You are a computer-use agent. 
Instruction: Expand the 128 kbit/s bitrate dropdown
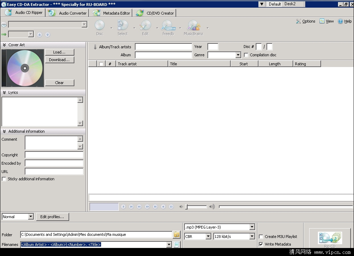[252, 237]
